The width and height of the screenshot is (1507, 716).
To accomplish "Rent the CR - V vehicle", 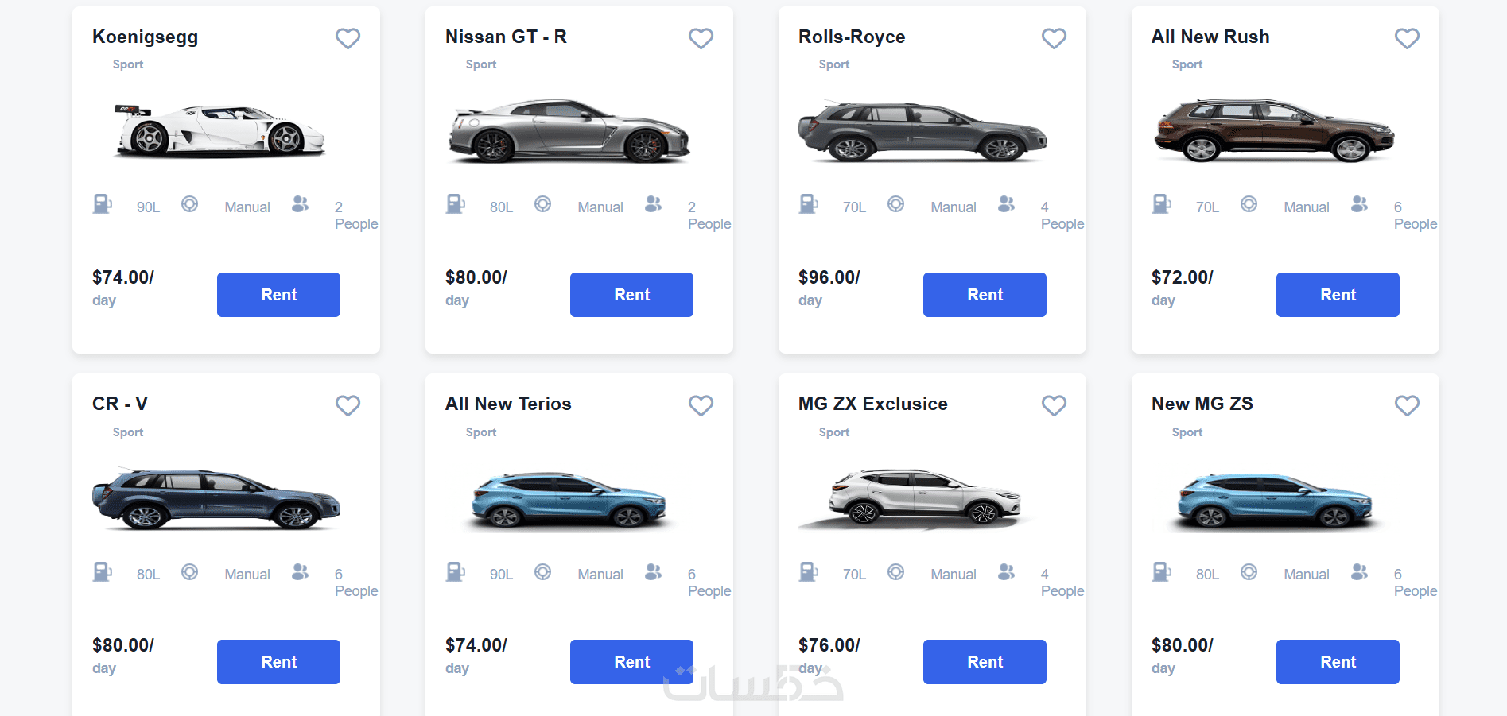I will click(x=278, y=662).
